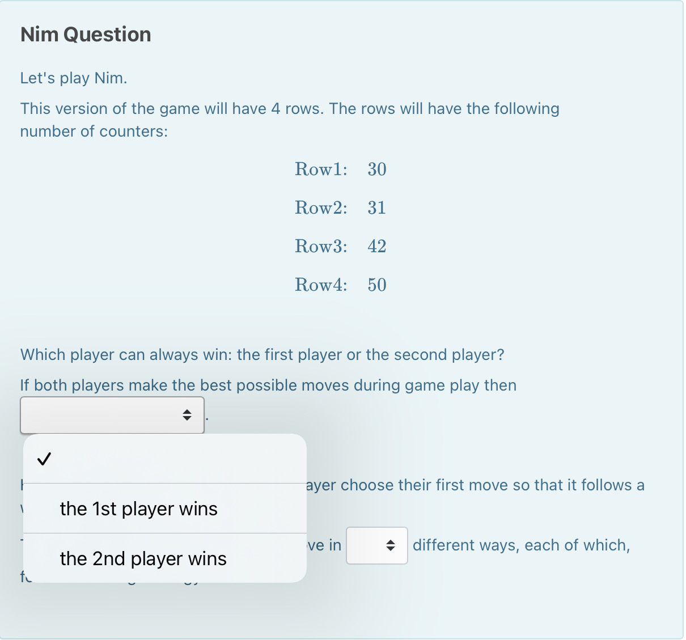Click the sentence about best possible moves
686x640 pixels.
[268, 385]
